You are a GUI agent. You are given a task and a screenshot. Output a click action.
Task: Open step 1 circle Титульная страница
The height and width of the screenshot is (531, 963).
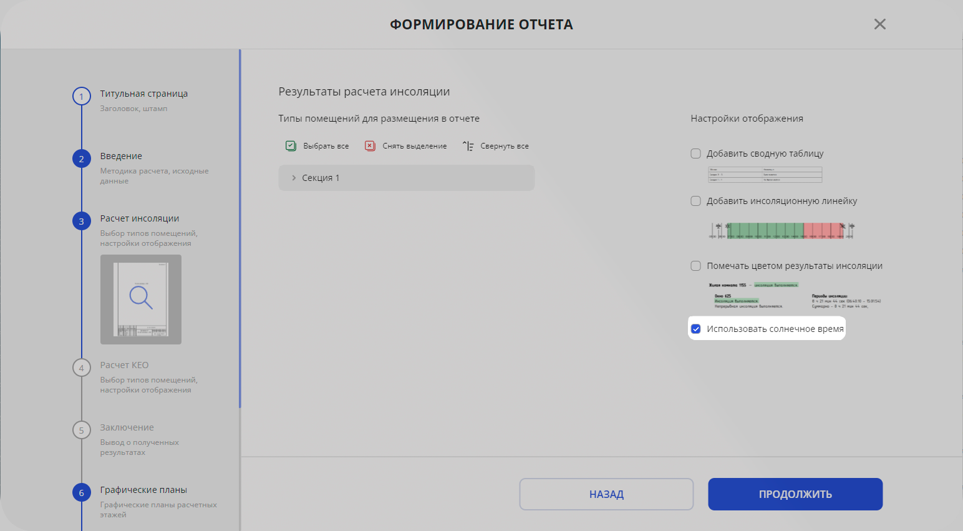(82, 97)
